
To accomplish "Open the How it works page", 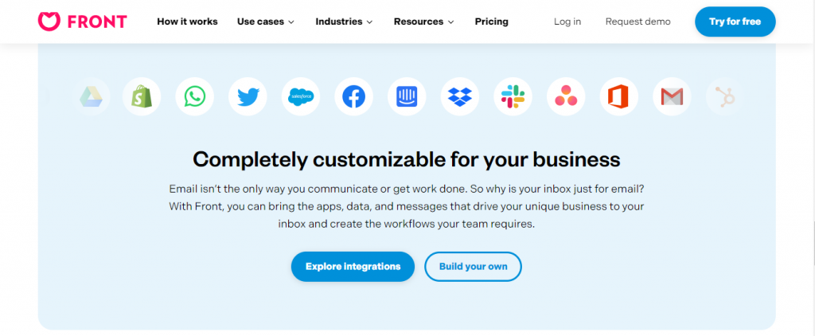I will pos(187,21).
